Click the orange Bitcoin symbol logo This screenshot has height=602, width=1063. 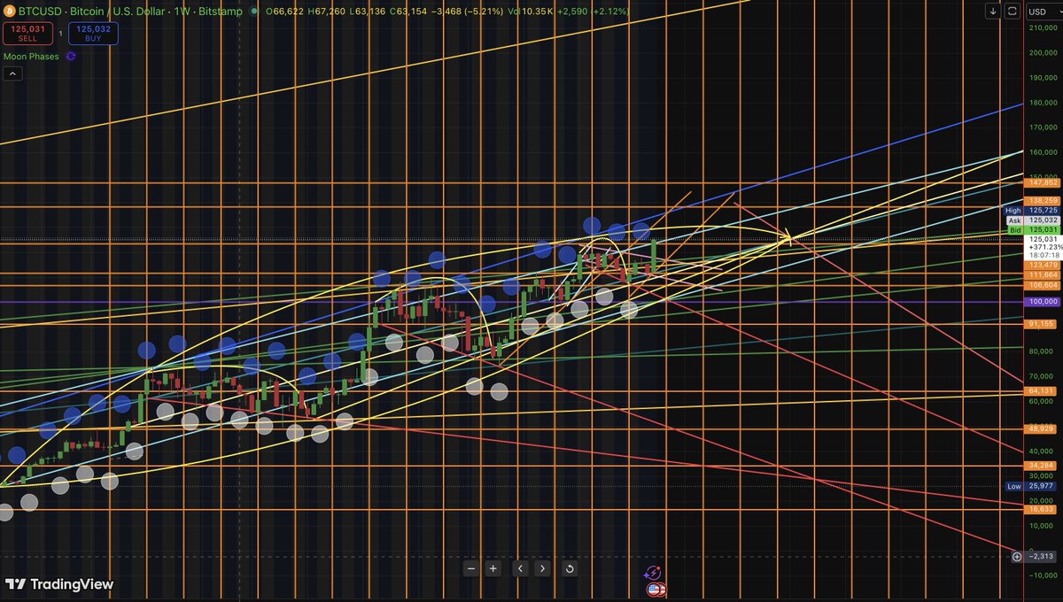tap(9, 12)
